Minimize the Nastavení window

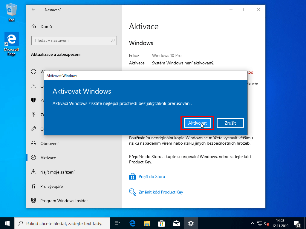tap(231, 10)
